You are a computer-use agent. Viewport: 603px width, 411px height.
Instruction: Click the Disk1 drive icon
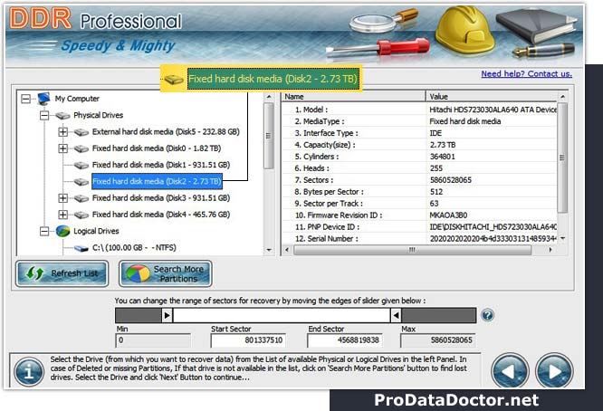tap(81, 166)
